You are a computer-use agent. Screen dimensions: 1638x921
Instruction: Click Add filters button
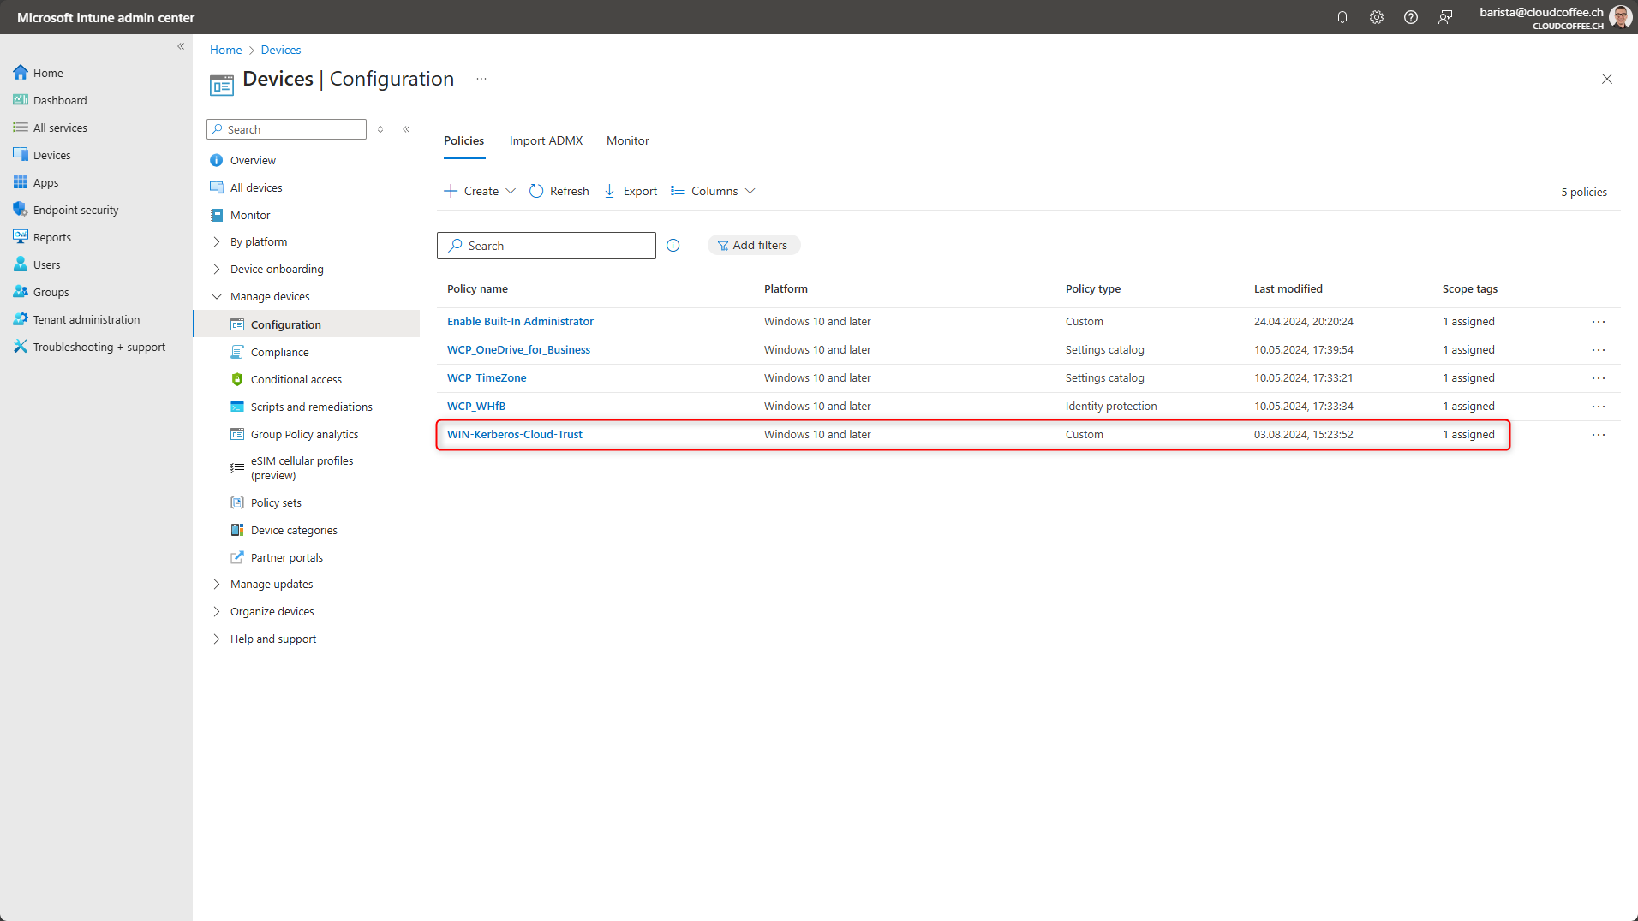pos(753,246)
